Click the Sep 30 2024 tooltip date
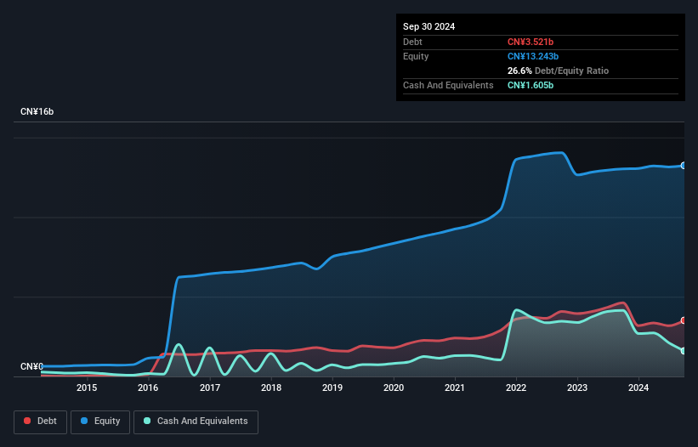Viewport: 698px width, 447px height. tap(428, 26)
